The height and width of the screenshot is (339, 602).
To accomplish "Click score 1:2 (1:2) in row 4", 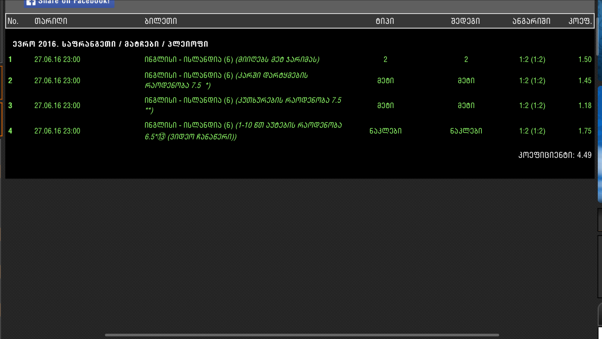I will 532,131.
